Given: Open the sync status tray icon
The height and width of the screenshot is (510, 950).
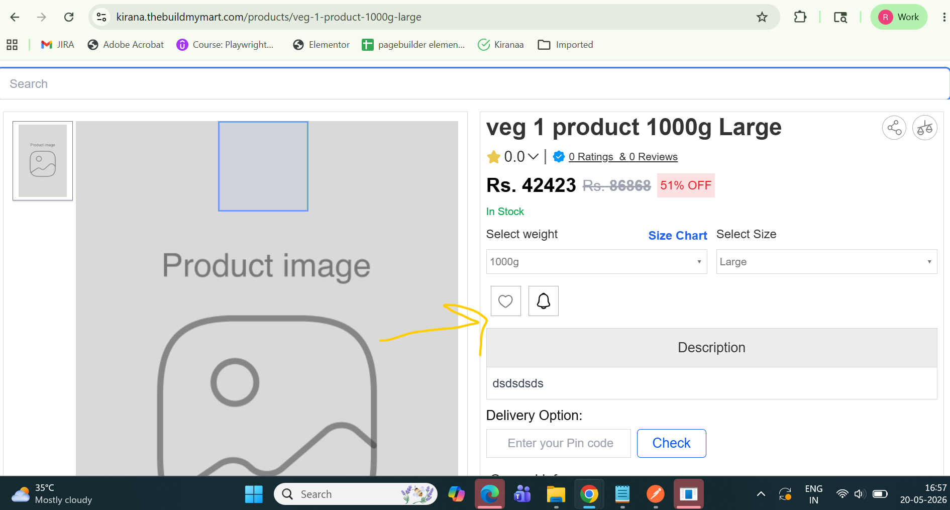Looking at the screenshot, I should coord(785,494).
